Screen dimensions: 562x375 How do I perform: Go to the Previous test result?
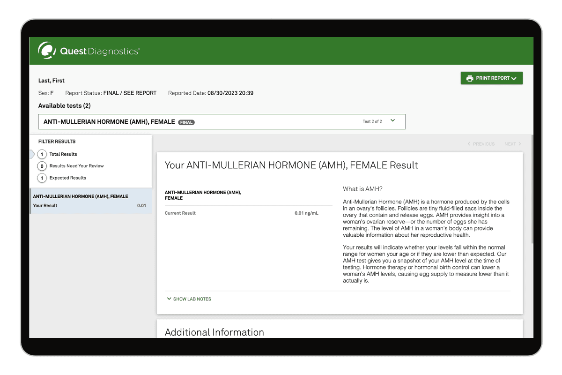point(481,144)
